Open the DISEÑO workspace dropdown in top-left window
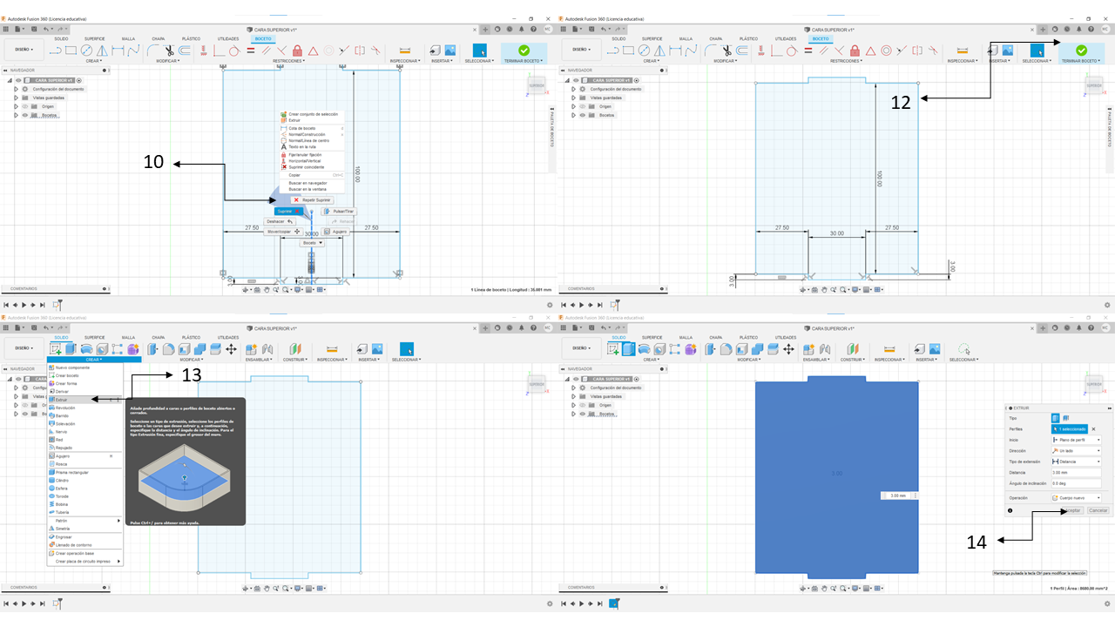The width and height of the screenshot is (1115, 627). (23, 50)
